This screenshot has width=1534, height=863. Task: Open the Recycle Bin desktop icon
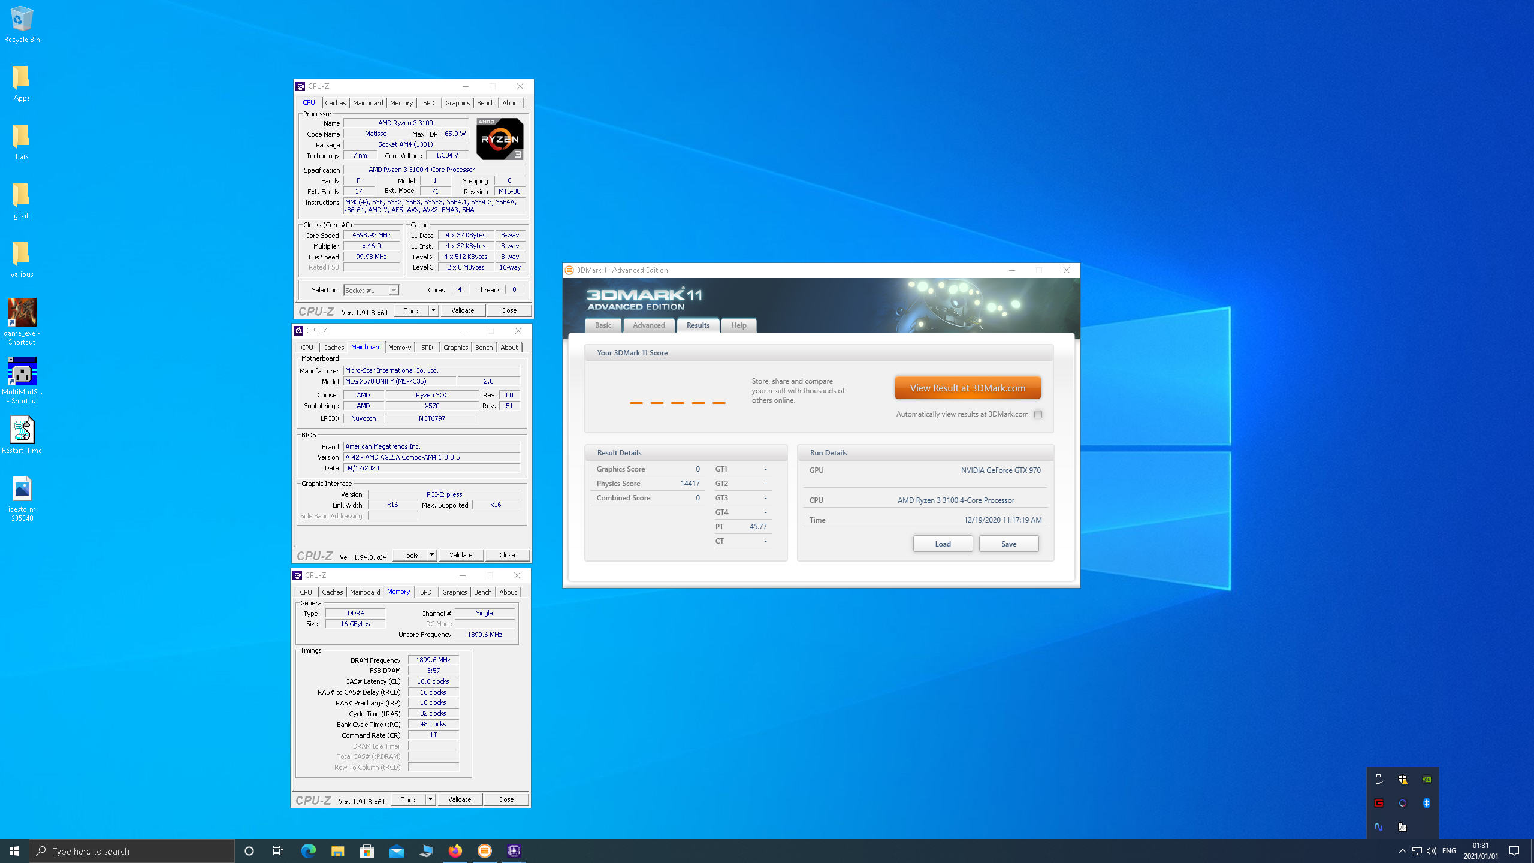[22, 25]
